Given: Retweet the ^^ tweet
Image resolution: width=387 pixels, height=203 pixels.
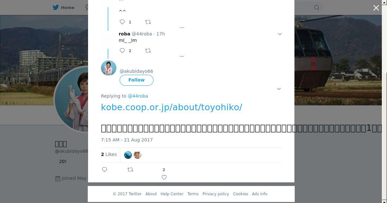Looking at the screenshot, I should coord(148,22).
